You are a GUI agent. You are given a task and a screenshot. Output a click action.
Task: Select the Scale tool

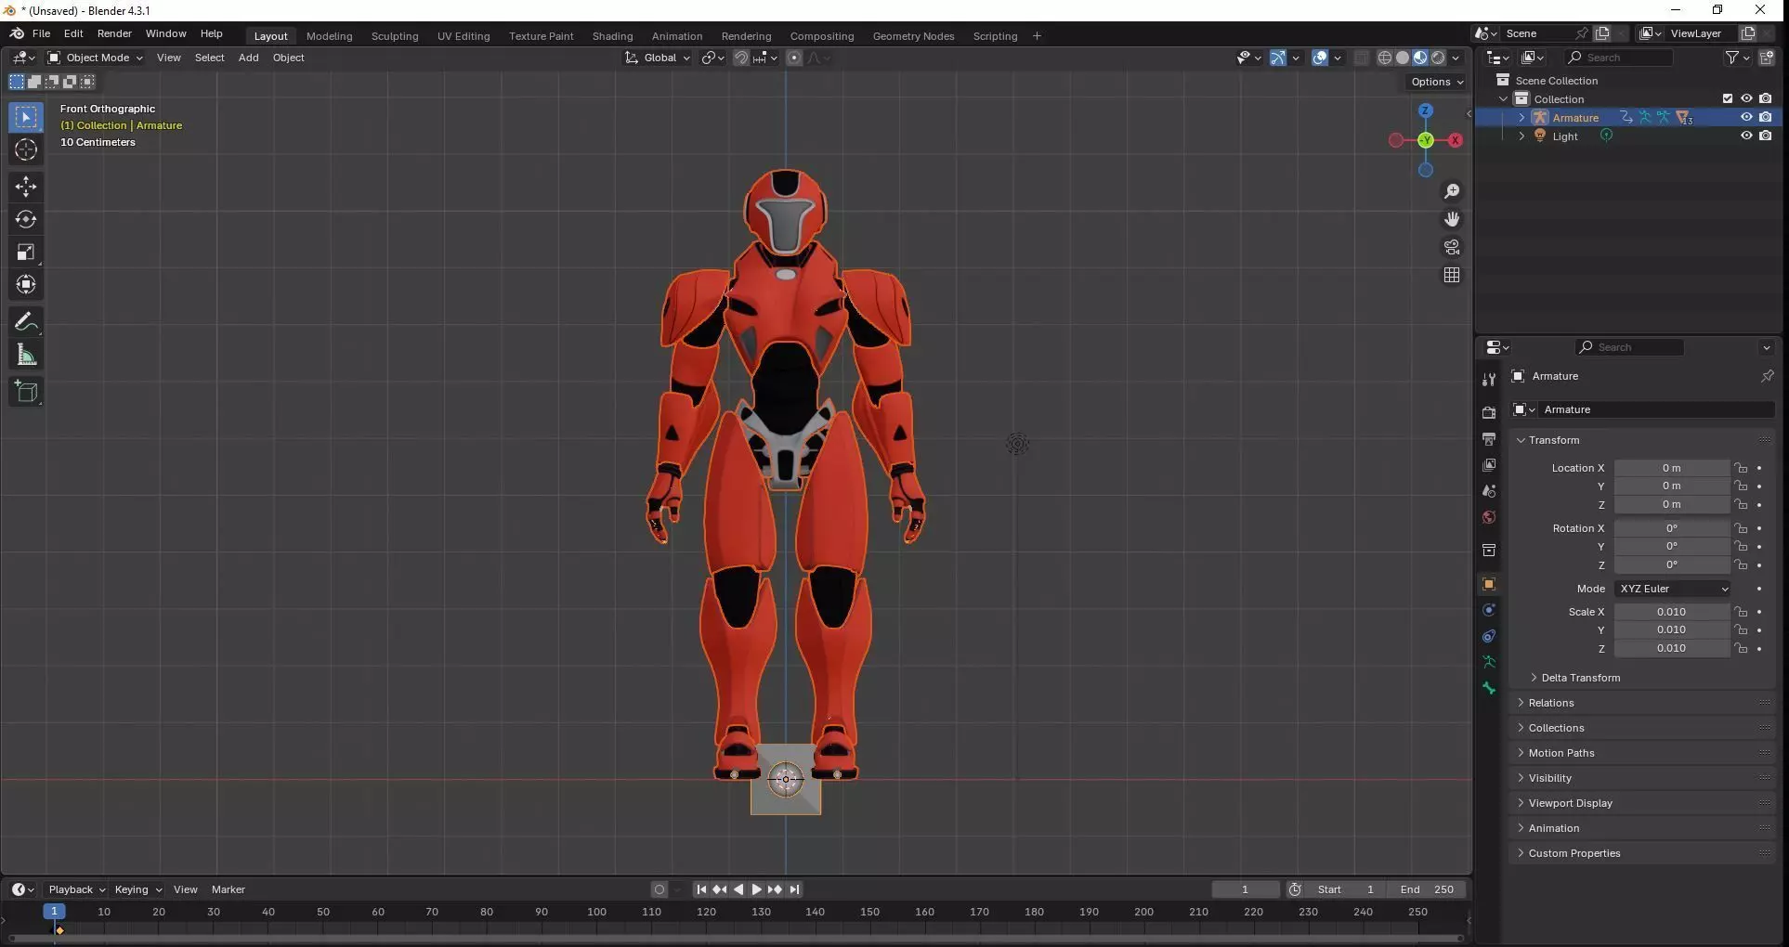coord(26,252)
